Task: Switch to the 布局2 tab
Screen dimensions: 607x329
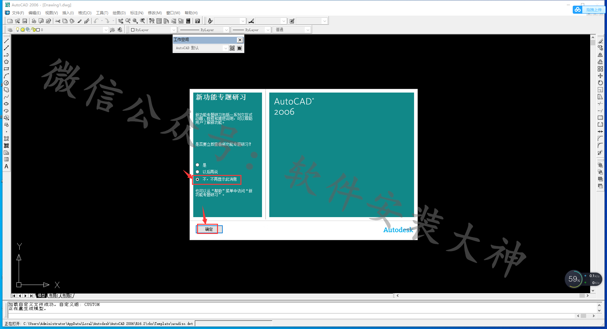Action: pos(67,295)
